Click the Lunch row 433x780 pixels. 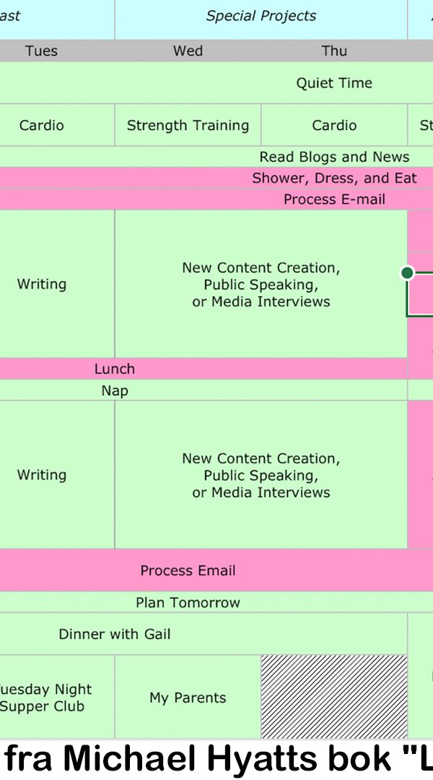coord(204,368)
